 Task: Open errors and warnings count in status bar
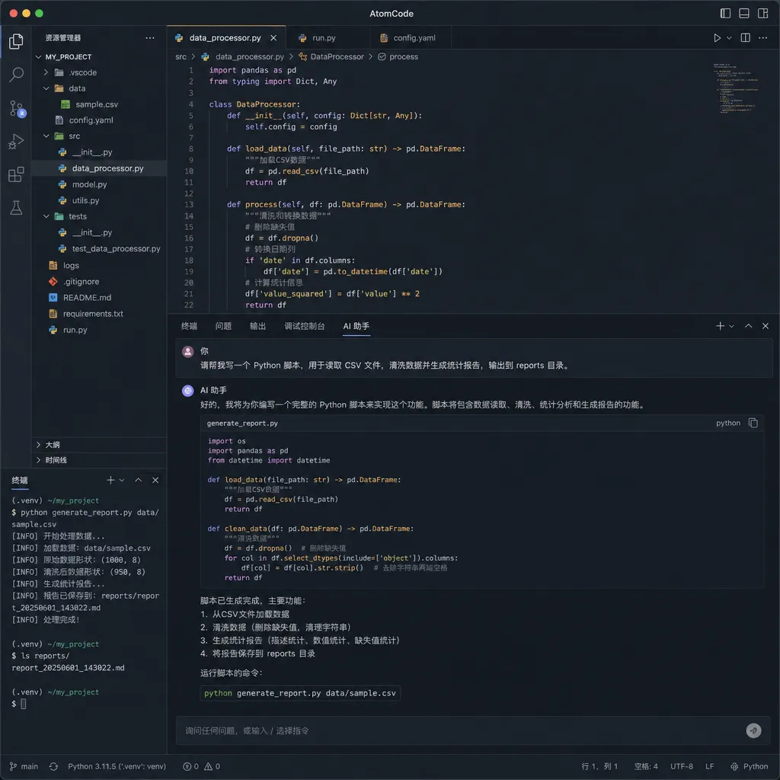point(201,766)
